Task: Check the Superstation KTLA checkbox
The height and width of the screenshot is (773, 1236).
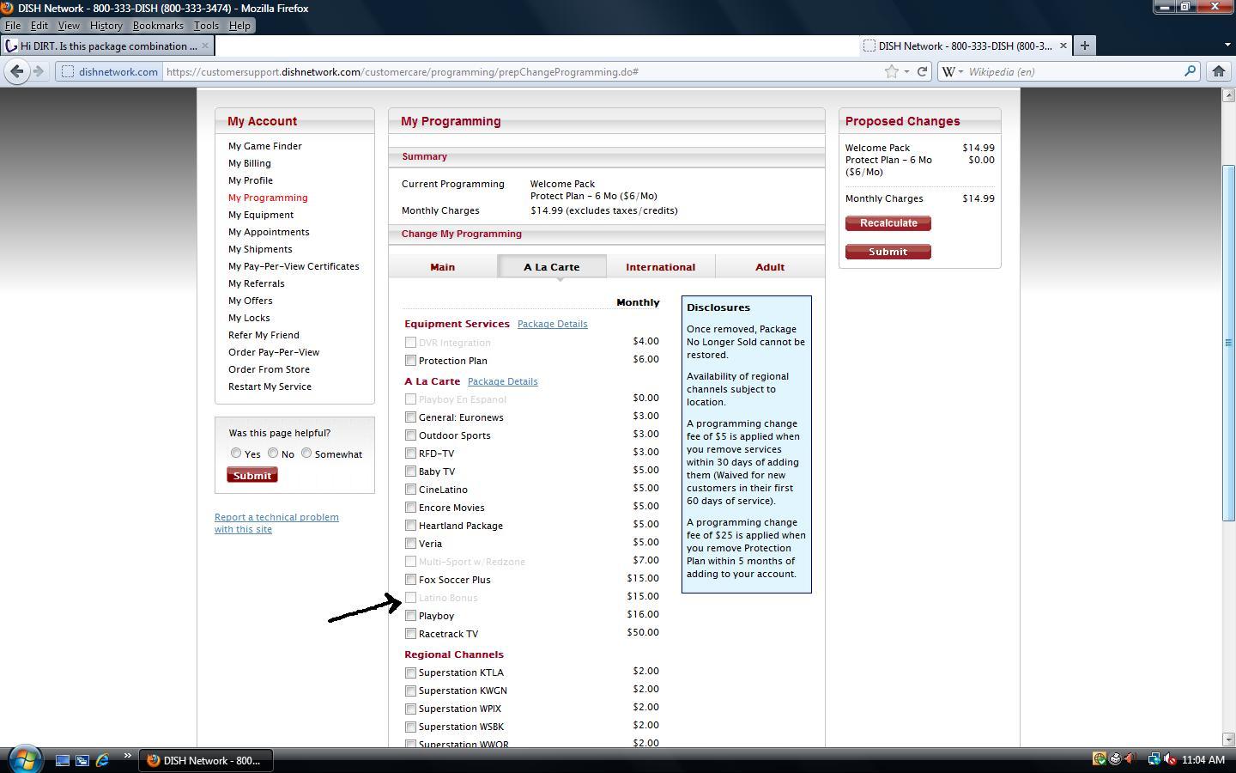Action: pos(410,673)
